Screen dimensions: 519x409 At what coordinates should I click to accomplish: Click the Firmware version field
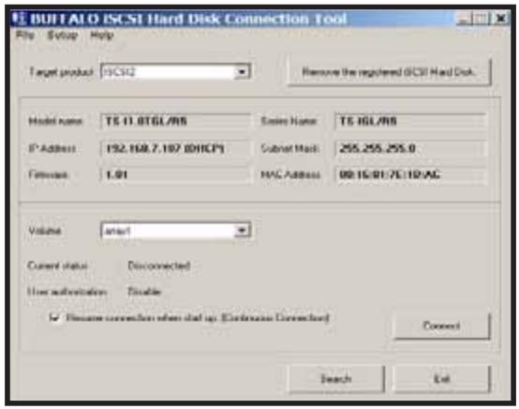coord(175,175)
